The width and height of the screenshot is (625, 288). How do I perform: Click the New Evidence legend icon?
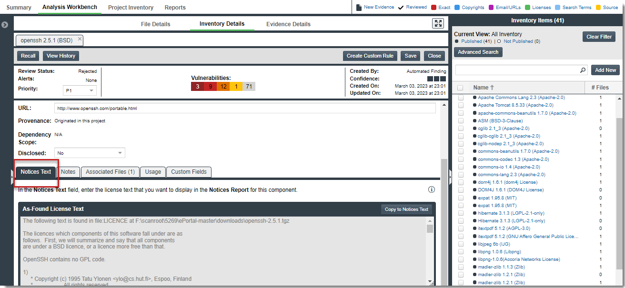(360, 7)
